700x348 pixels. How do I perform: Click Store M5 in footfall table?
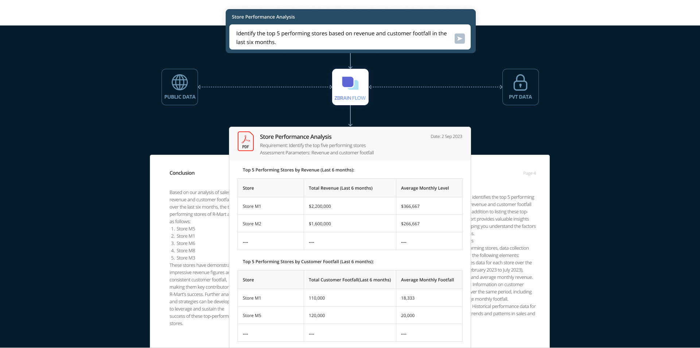[252, 316]
